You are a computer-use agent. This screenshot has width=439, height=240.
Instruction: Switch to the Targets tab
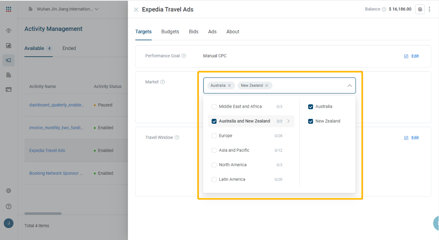143,32
